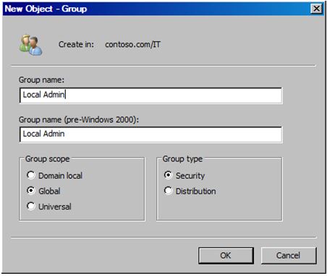Screen dimensions: 327x276
Task: Click the "Group scope" box heading
Action: pyautogui.click(x=48, y=159)
